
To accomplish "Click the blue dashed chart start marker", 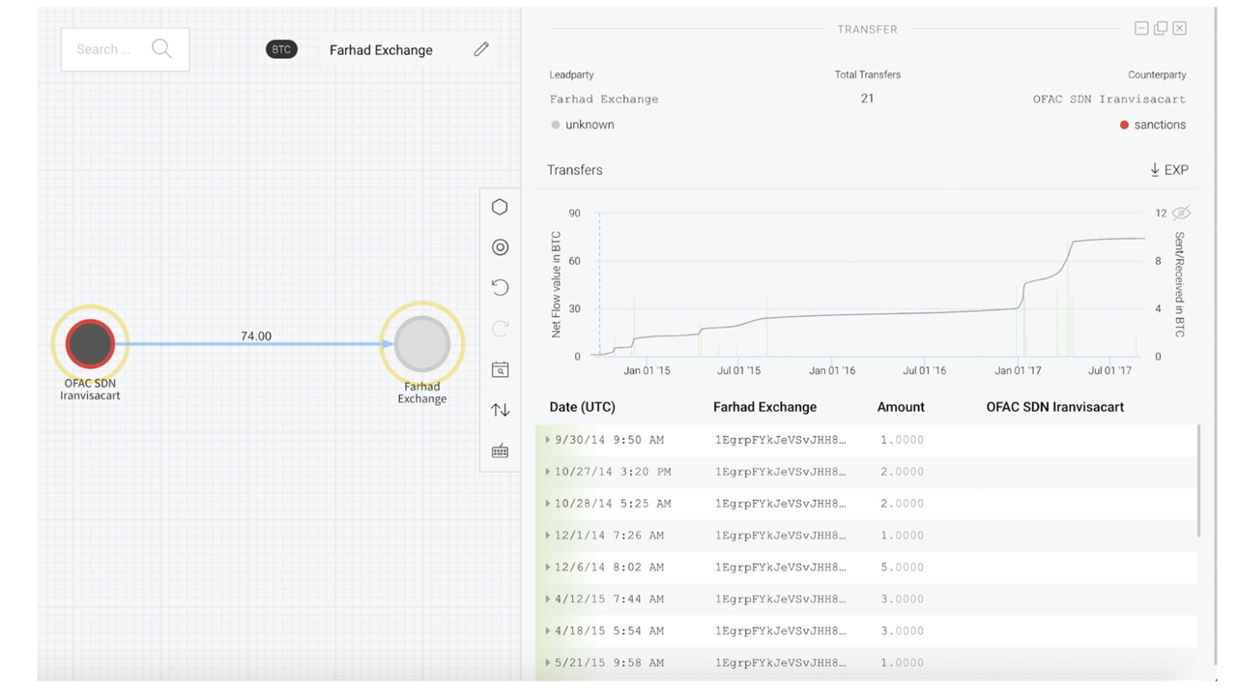I will (x=599, y=283).
